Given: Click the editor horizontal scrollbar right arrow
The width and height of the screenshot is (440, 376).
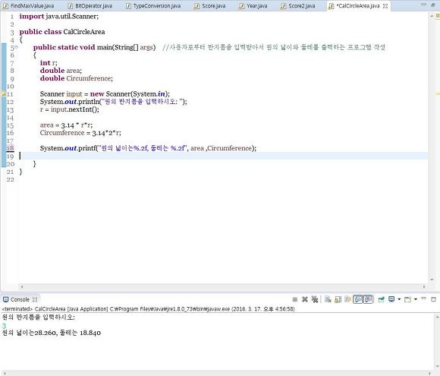Looking at the screenshot, I should [x=424, y=287].
